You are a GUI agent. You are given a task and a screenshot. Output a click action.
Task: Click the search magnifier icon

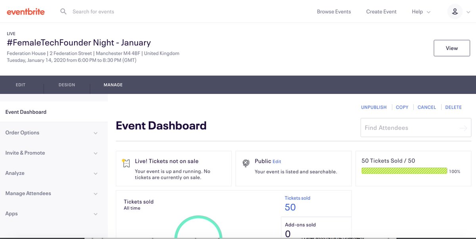pyautogui.click(x=63, y=11)
